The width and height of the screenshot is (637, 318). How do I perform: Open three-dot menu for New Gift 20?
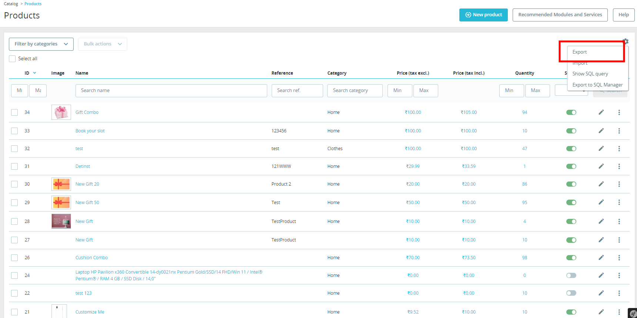[619, 184]
